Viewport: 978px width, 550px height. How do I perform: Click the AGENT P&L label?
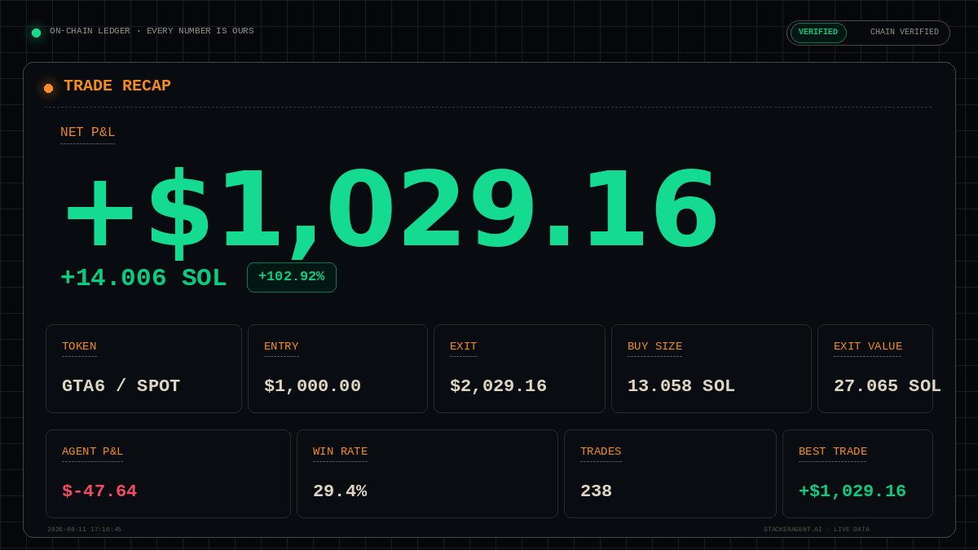click(x=93, y=451)
